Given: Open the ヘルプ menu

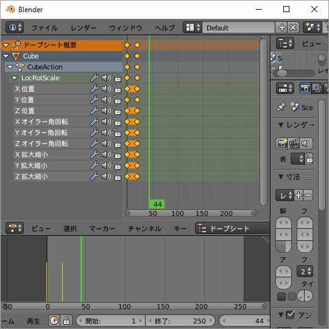Looking at the screenshot, I should (165, 28).
